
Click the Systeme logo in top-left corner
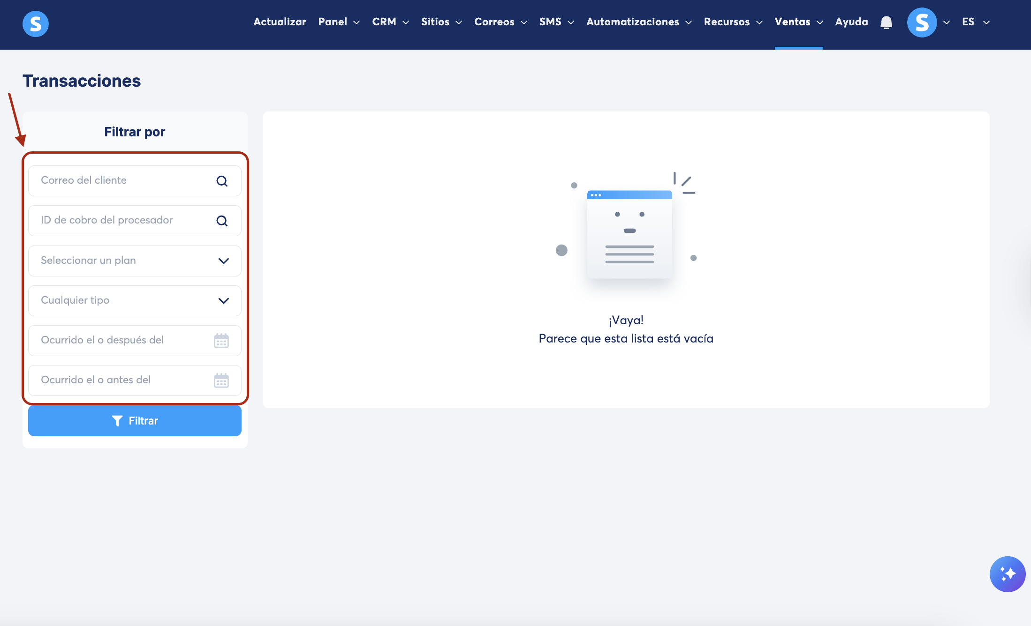(x=36, y=23)
